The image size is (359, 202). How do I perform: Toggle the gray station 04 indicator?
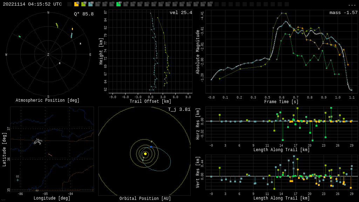tap(97, 4)
